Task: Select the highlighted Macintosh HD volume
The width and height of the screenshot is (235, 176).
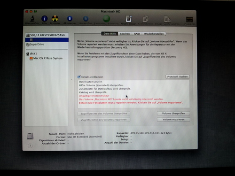Action: pos(47,40)
